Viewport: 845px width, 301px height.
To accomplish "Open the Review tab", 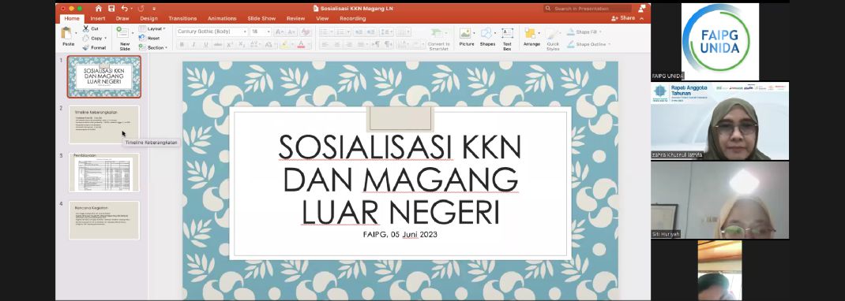I will [x=296, y=18].
